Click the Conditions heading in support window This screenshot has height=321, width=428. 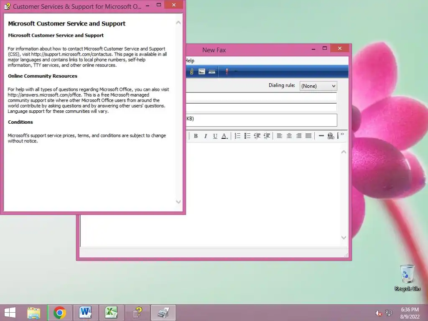coord(20,122)
